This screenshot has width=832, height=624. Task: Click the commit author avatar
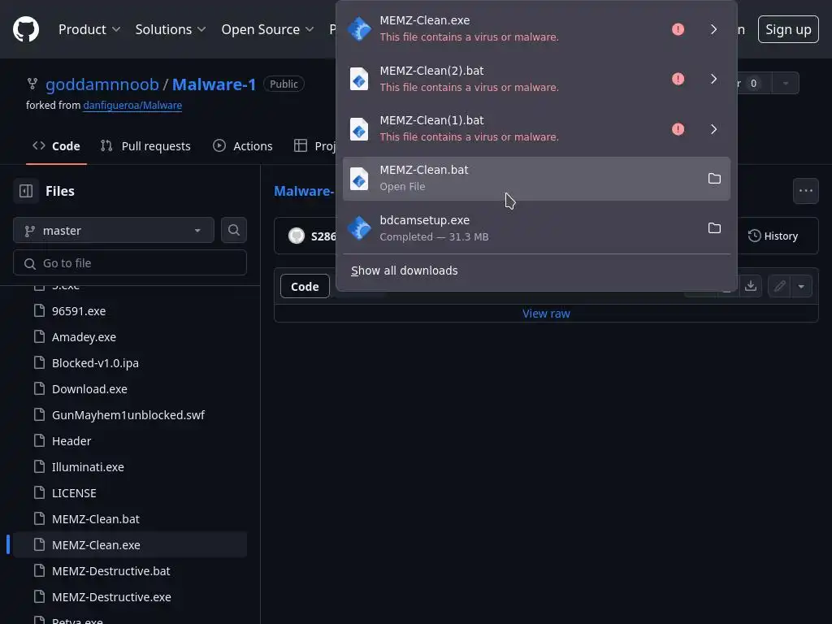tap(296, 236)
